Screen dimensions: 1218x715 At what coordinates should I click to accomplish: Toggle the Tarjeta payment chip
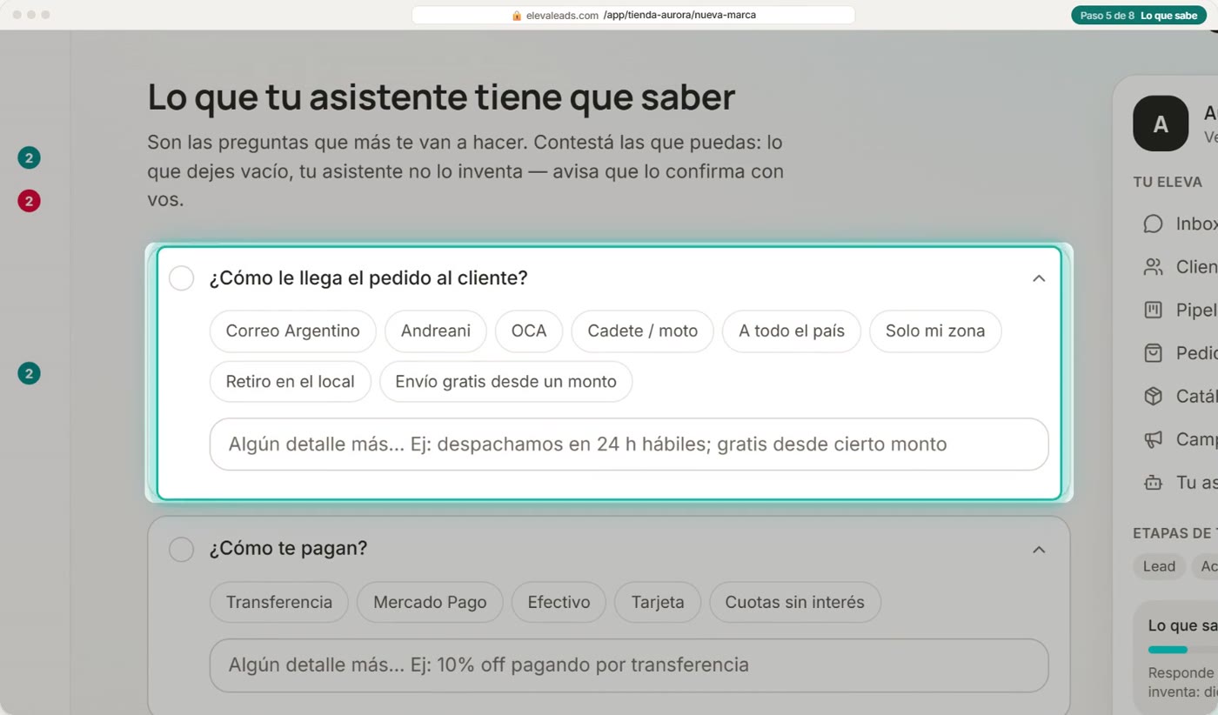[658, 602]
